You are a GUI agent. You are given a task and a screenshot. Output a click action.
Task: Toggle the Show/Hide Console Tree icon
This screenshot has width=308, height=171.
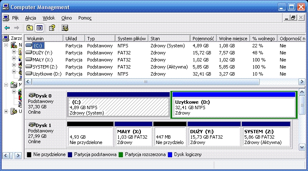(x=39, y=28)
